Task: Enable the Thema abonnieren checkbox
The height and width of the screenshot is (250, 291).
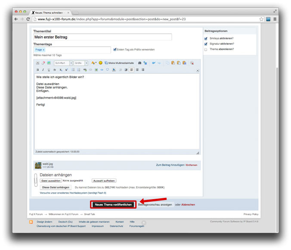Action: click(206, 50)
